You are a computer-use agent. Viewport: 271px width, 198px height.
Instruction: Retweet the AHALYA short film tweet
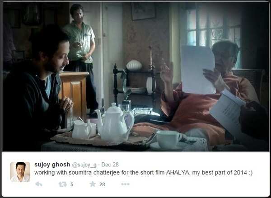coord(63,184)
